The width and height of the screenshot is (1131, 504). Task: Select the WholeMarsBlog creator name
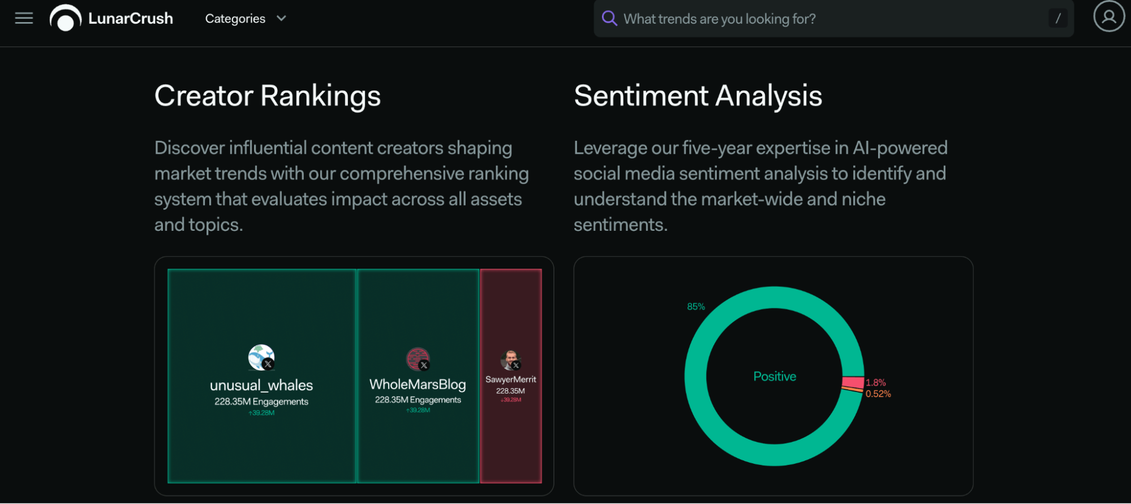(418, 384)
